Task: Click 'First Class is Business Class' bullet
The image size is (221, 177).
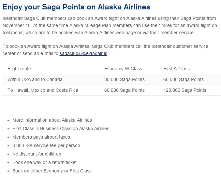Action: (x=61, y=129)
